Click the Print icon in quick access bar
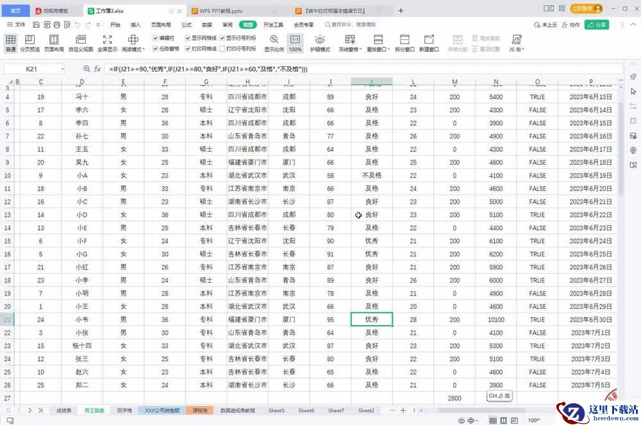This screenshot has height=425, width=641. [57, 25]
